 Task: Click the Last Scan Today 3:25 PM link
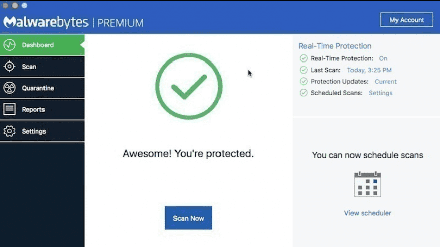369,70
